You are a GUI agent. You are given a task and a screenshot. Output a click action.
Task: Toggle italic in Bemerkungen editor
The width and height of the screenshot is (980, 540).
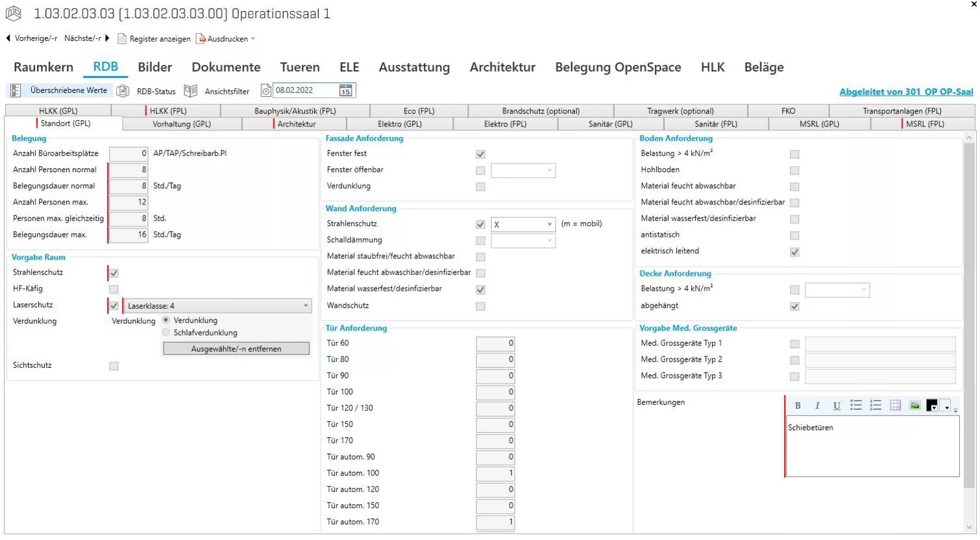point(817,406)
